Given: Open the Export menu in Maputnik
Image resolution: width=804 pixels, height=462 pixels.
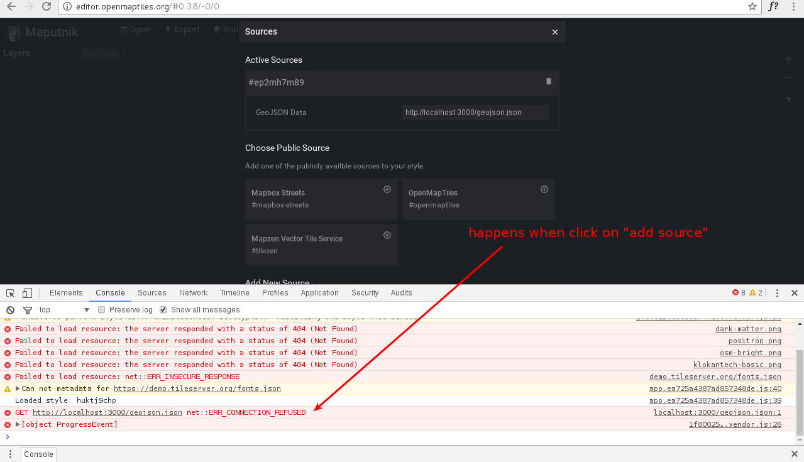Looking at the screenshot, I should pyautogui.click(x=182, y=29).
